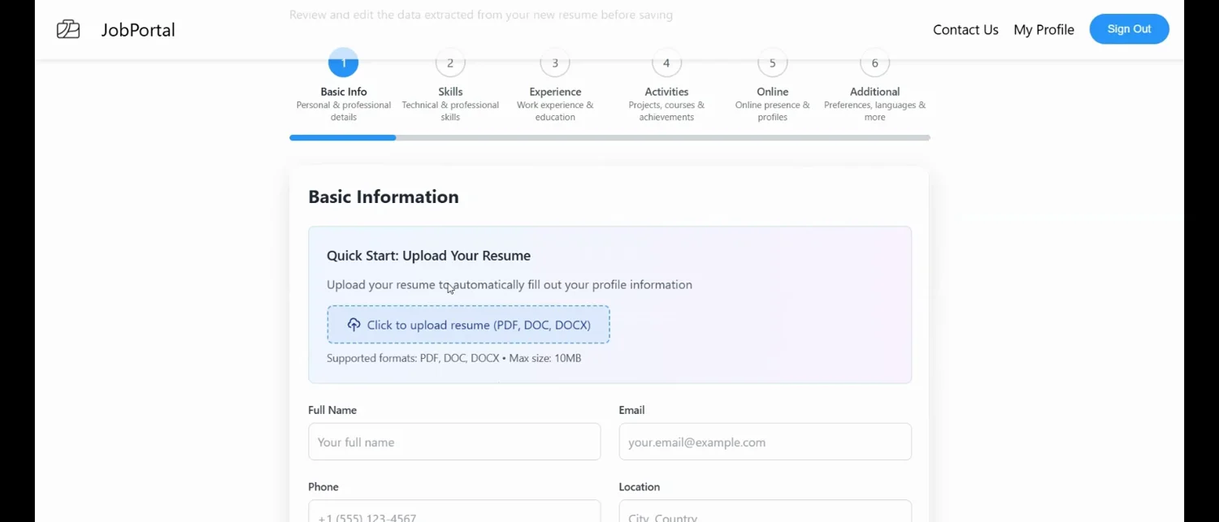This screenshot has height=522, width=1219.
Task: Go to step 5 circle Online
Action: pos(772,63)
